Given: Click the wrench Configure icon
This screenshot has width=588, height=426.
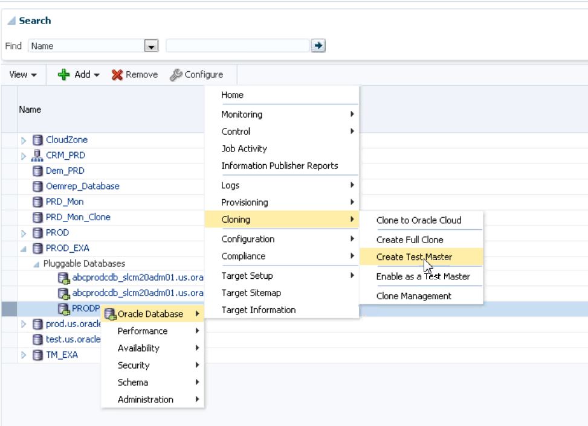Looking at the screenshot, I should (176, 75).
